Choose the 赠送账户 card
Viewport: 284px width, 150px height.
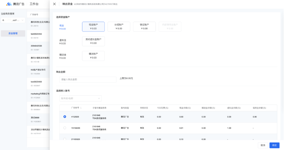[x=93, y=56]
